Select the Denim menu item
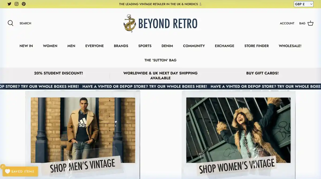 pos(167,46)
